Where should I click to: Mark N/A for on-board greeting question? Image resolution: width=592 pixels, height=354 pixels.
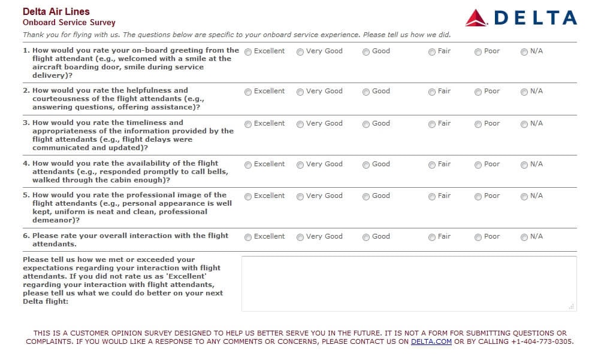[x=524, y=52]
